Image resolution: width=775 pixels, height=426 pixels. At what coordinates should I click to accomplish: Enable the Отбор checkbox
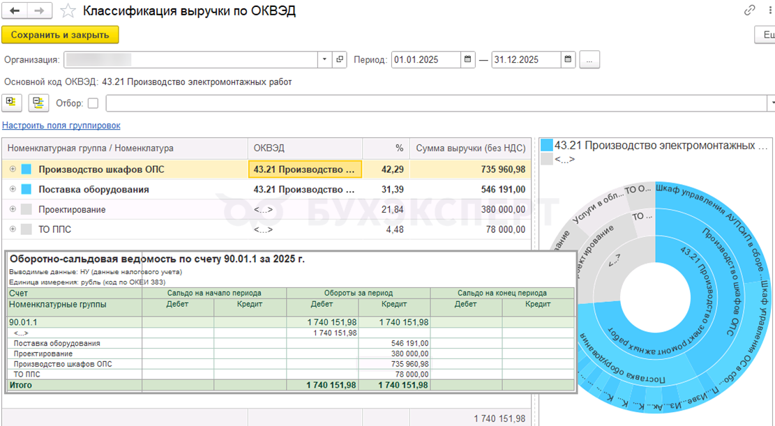tap(93, 103)
